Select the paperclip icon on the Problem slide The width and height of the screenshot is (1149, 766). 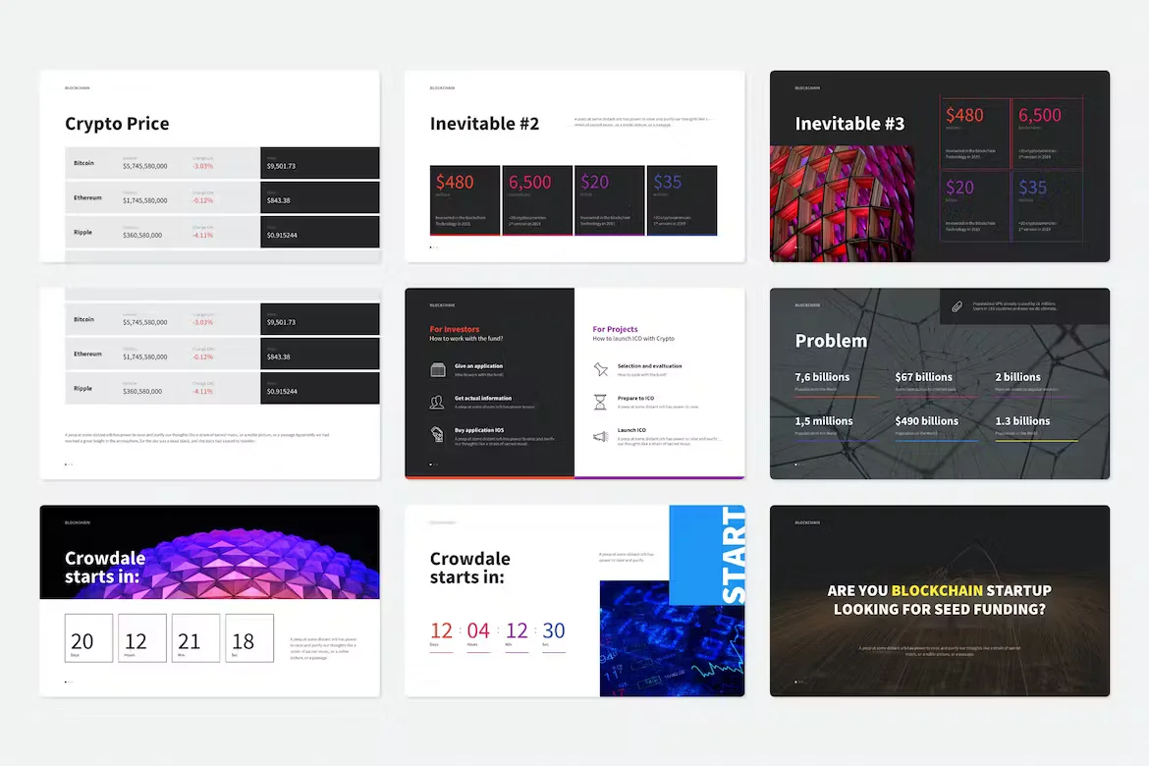point(957,305)
